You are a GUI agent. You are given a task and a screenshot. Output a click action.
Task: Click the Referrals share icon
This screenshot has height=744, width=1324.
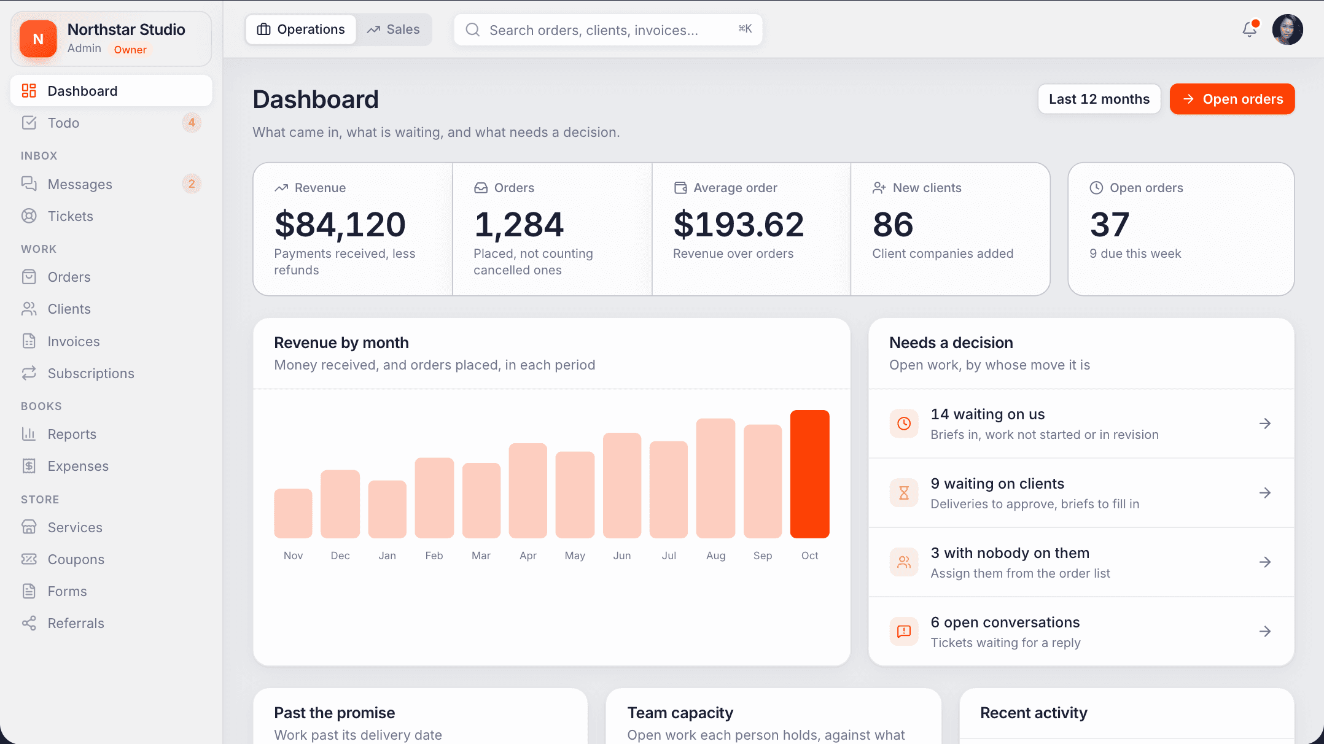(x=29, y=623)
